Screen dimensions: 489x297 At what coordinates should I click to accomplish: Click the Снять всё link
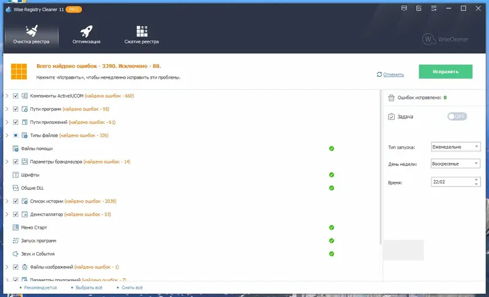(x=132, y=288)
